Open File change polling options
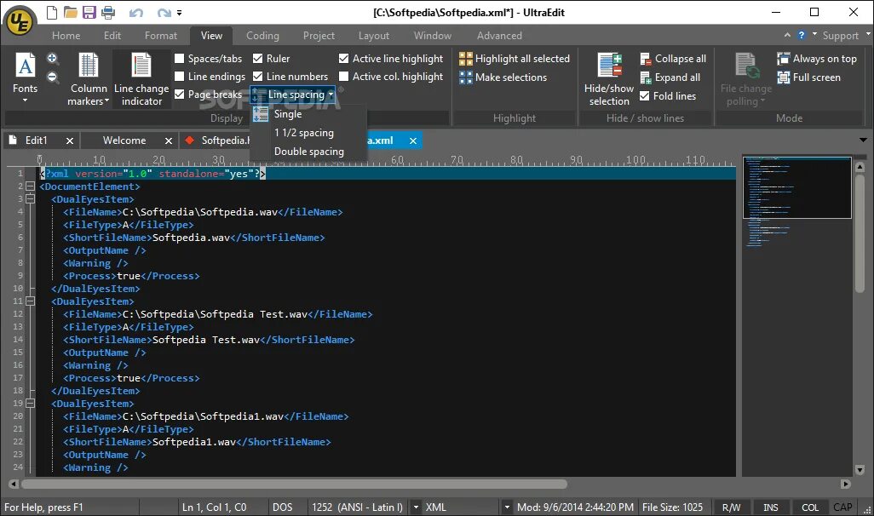 point(745,77)
